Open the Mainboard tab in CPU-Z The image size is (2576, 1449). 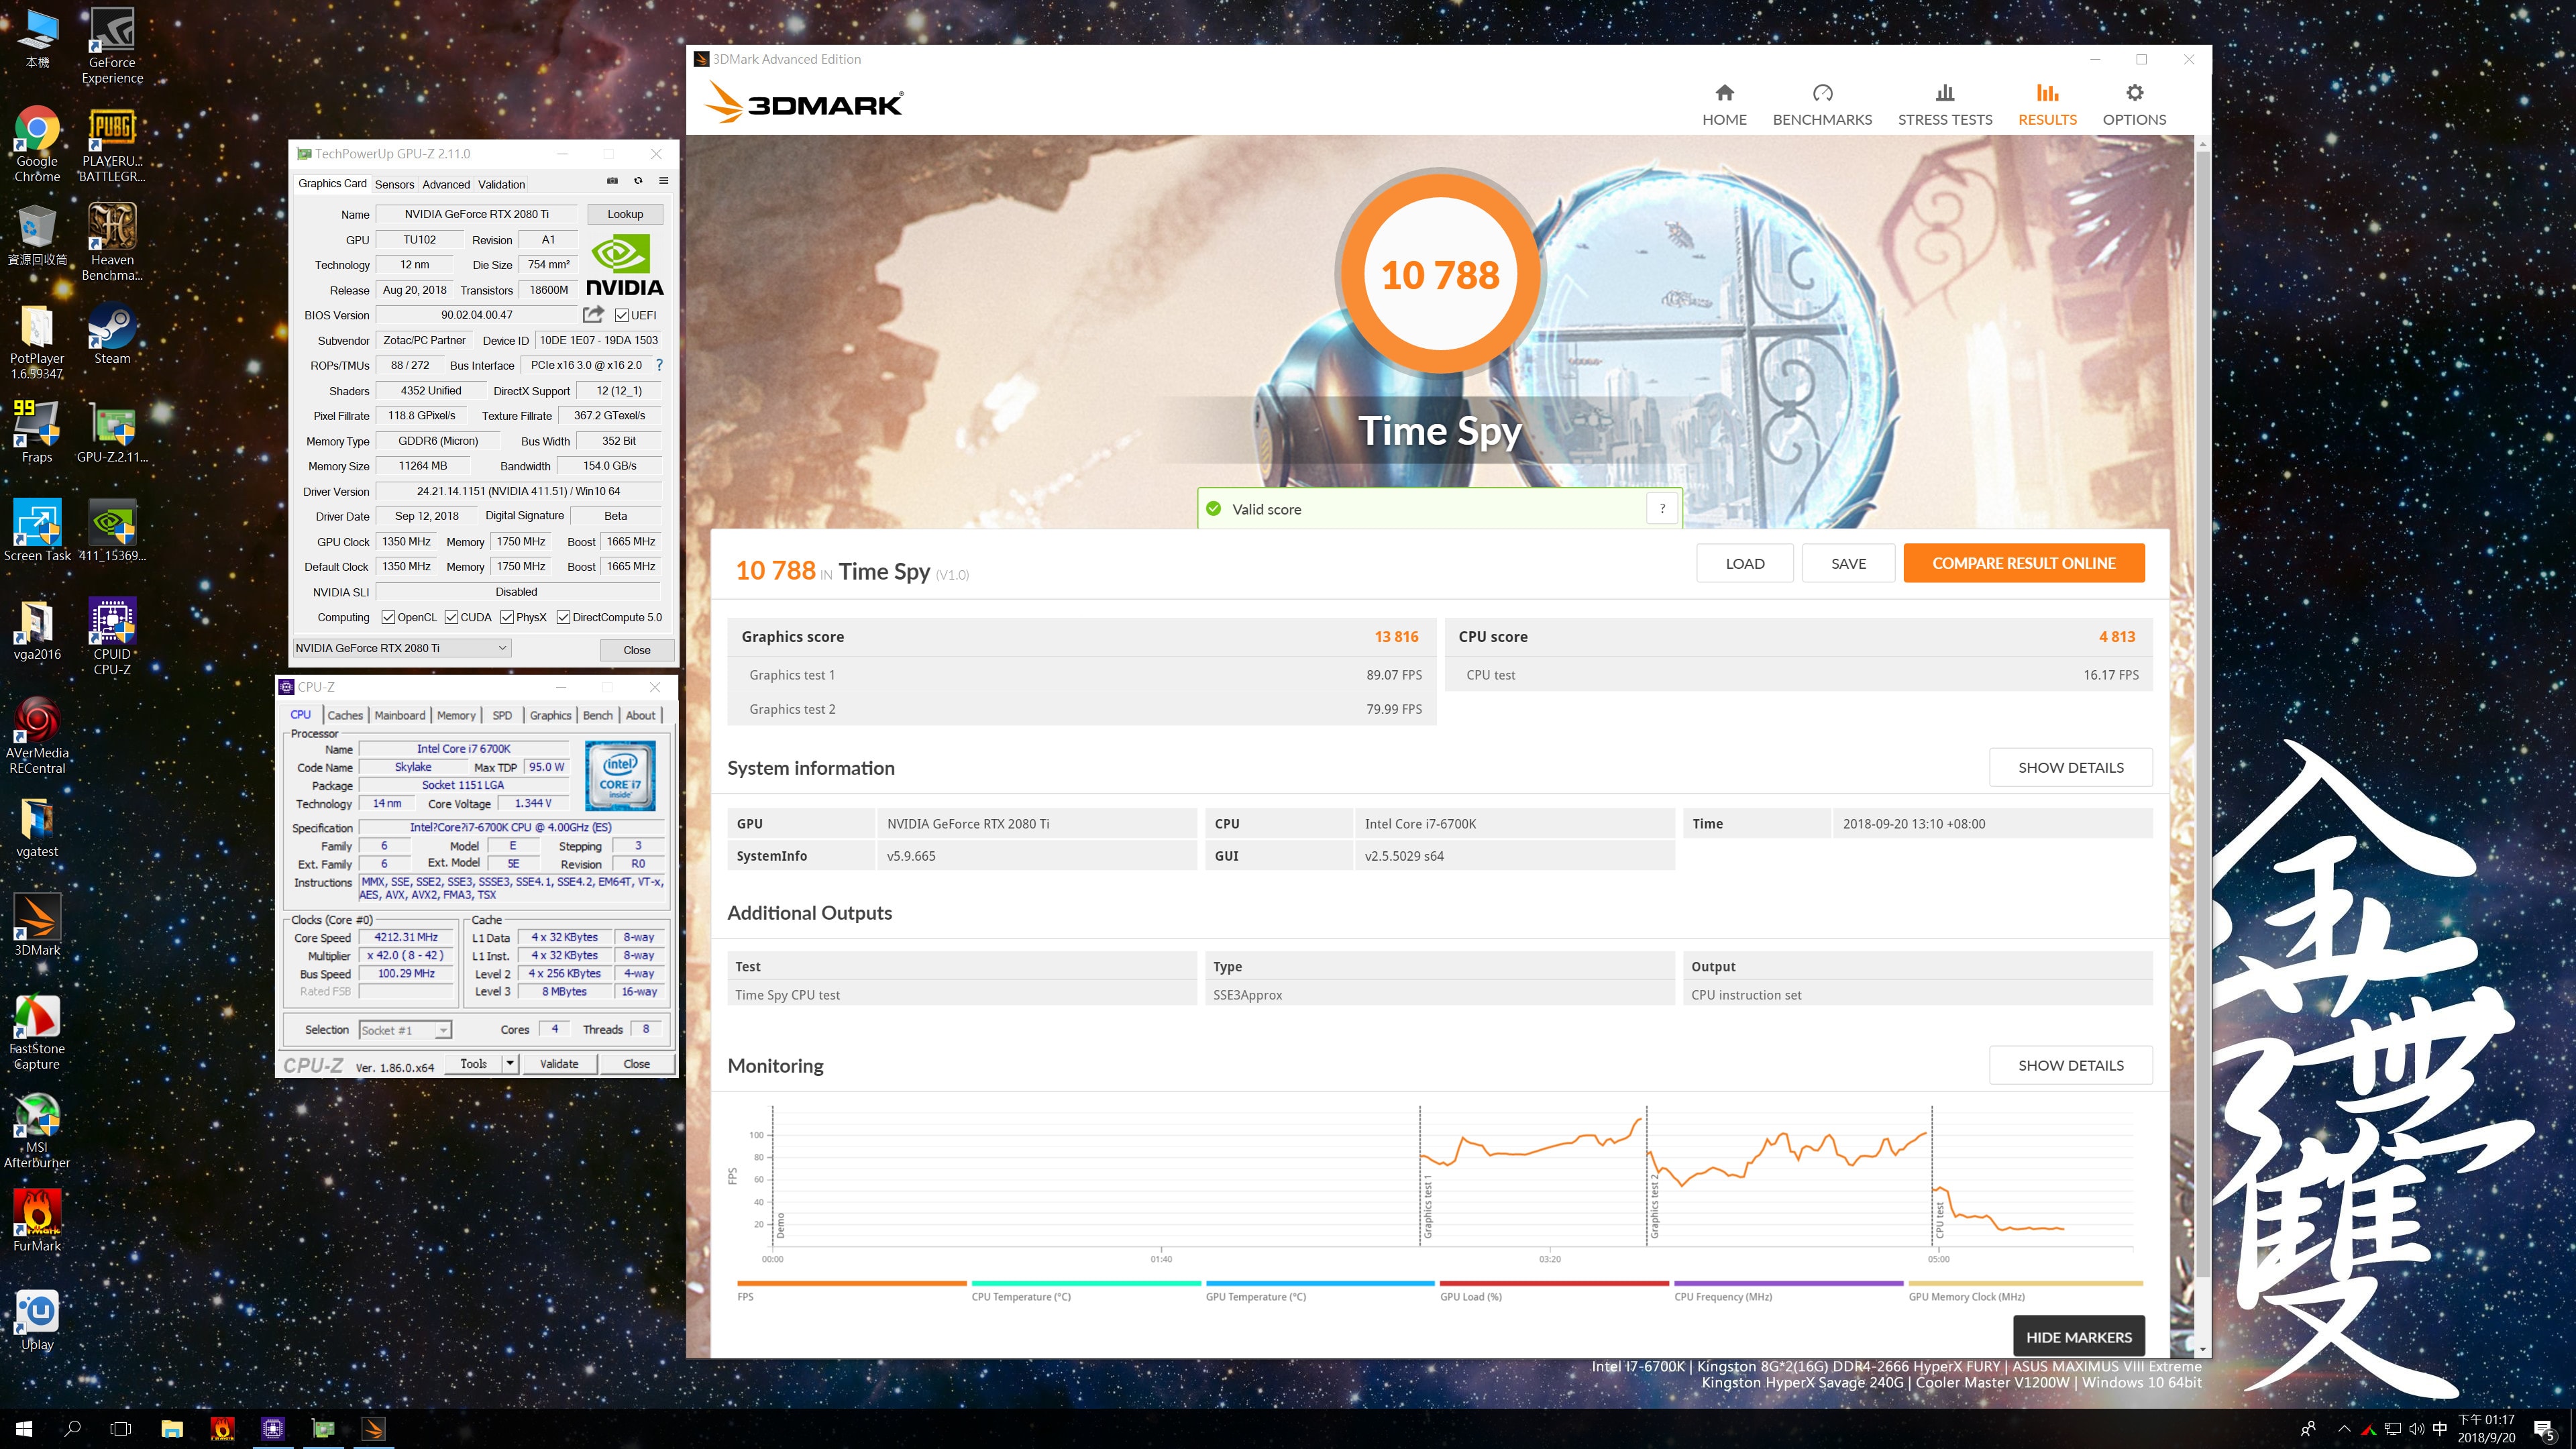pyautogui.click(x=400, y=715)
